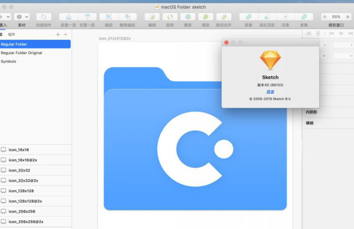This screenshot has height=229, width=354.
Task: Align layers to left edge icon
Action: point(332,33)
